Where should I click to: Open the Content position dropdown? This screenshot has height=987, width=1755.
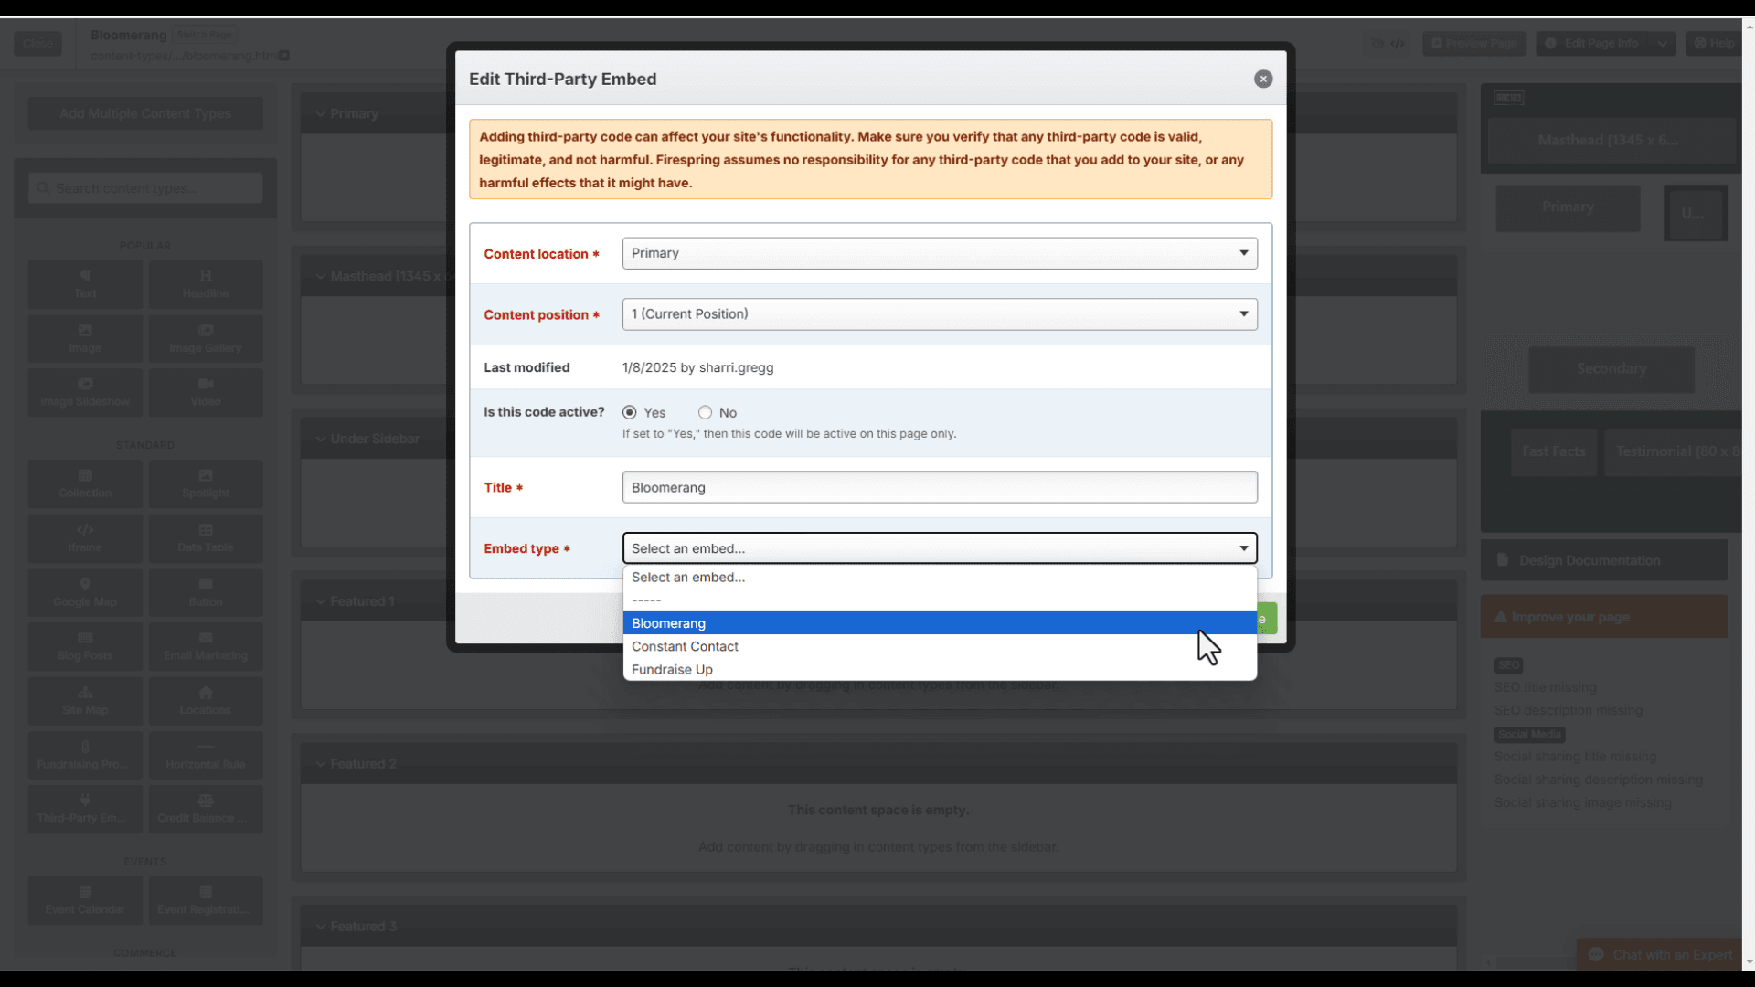[x=940, y=313]
